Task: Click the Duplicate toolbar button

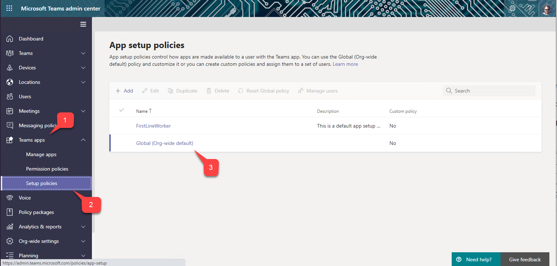Action: click(183, 91)
